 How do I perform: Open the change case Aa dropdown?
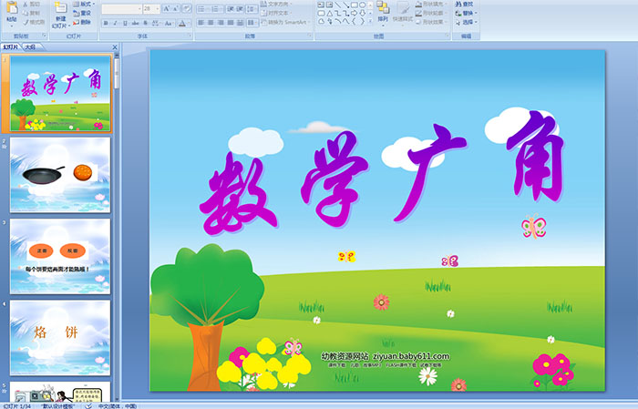pyautogui.click(x=169, y=23)
